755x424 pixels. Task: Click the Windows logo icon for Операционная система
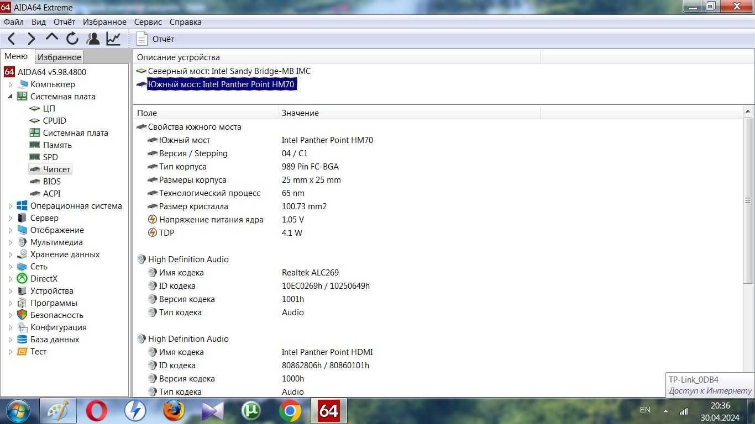pos(22,206)
